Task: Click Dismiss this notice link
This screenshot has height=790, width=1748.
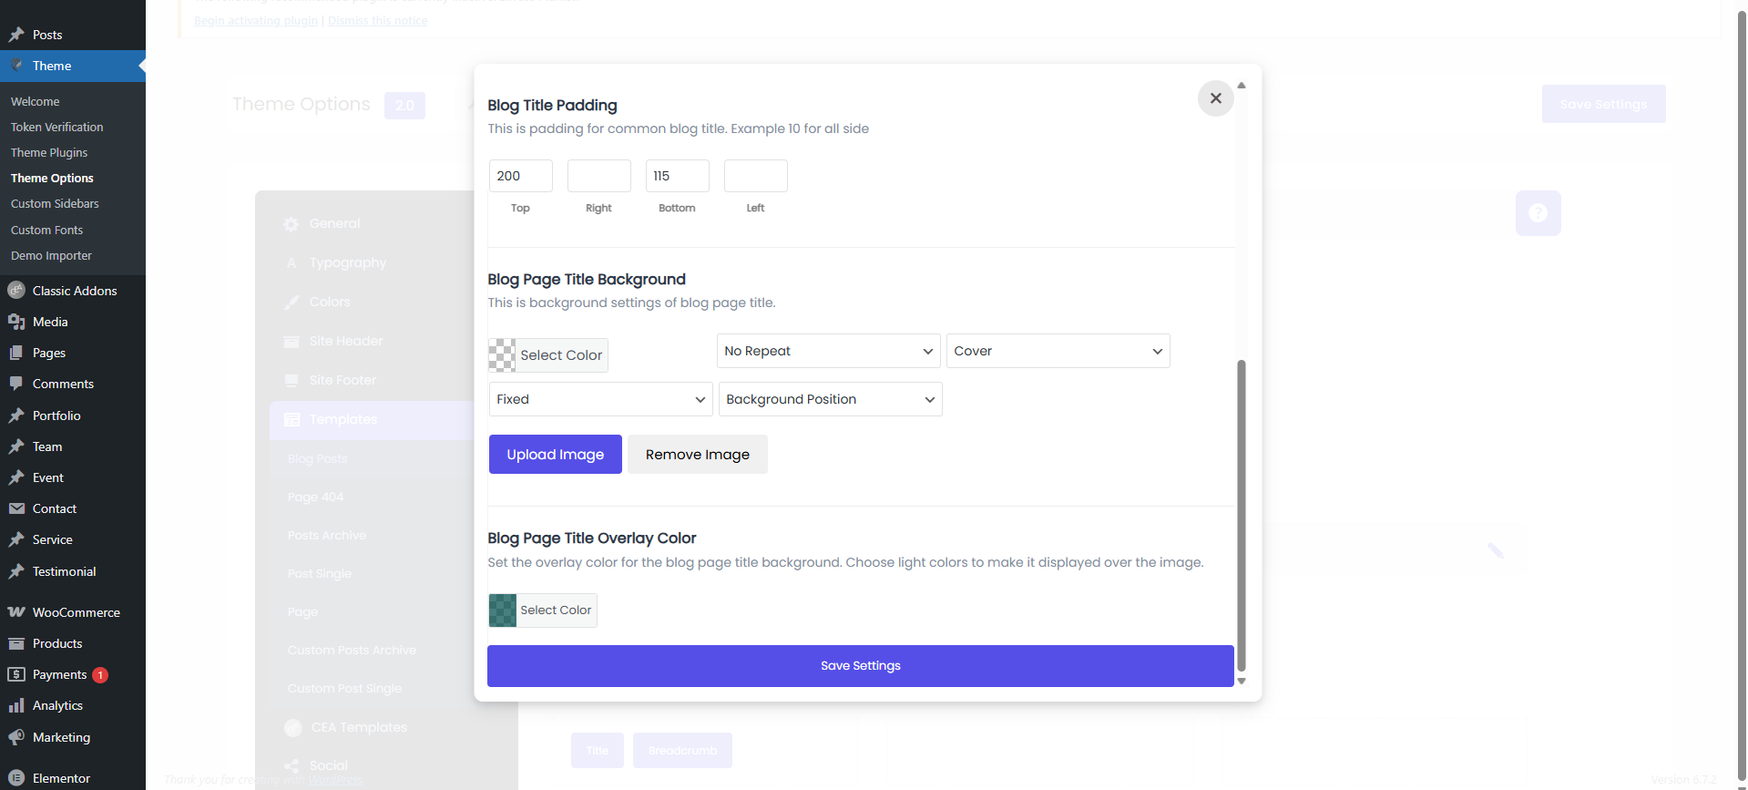Action: click(377, 21)
